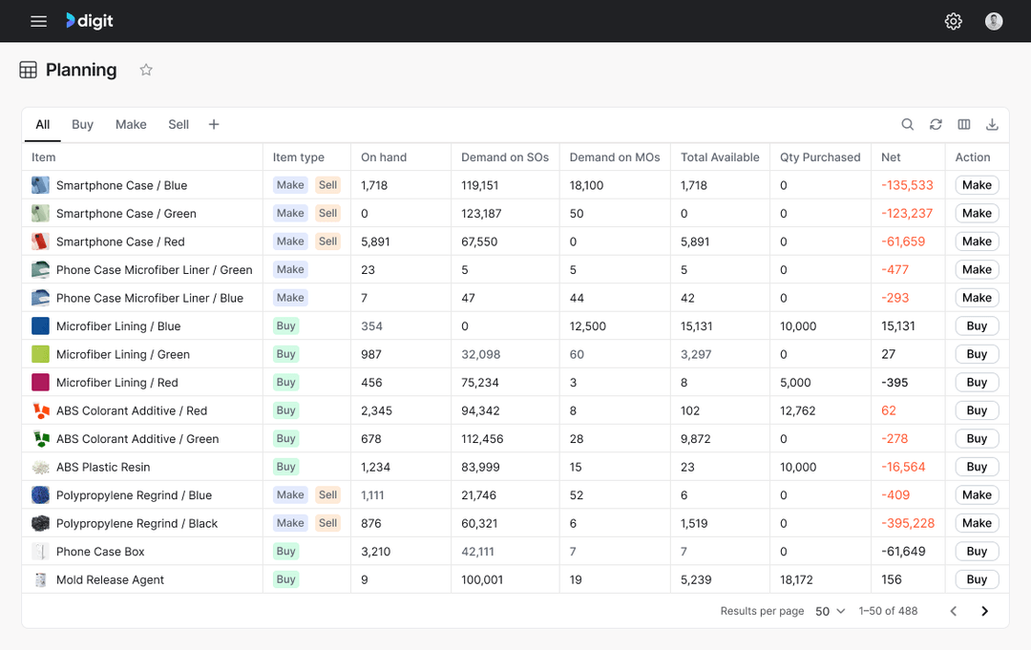Star the Planning page as favorite

tap(146, 70)
